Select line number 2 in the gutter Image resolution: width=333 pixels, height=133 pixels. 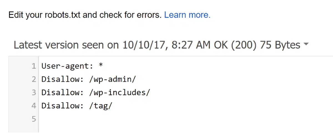tap(34, 79)
